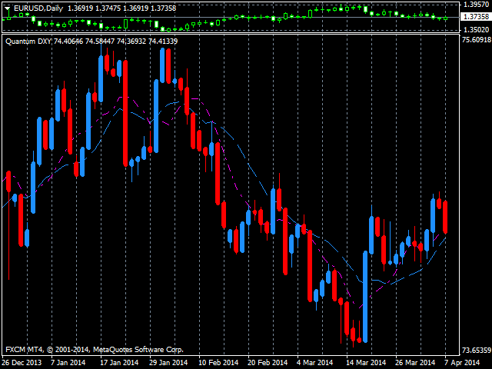Click the 1.39570 price scale value

[476, 5]
